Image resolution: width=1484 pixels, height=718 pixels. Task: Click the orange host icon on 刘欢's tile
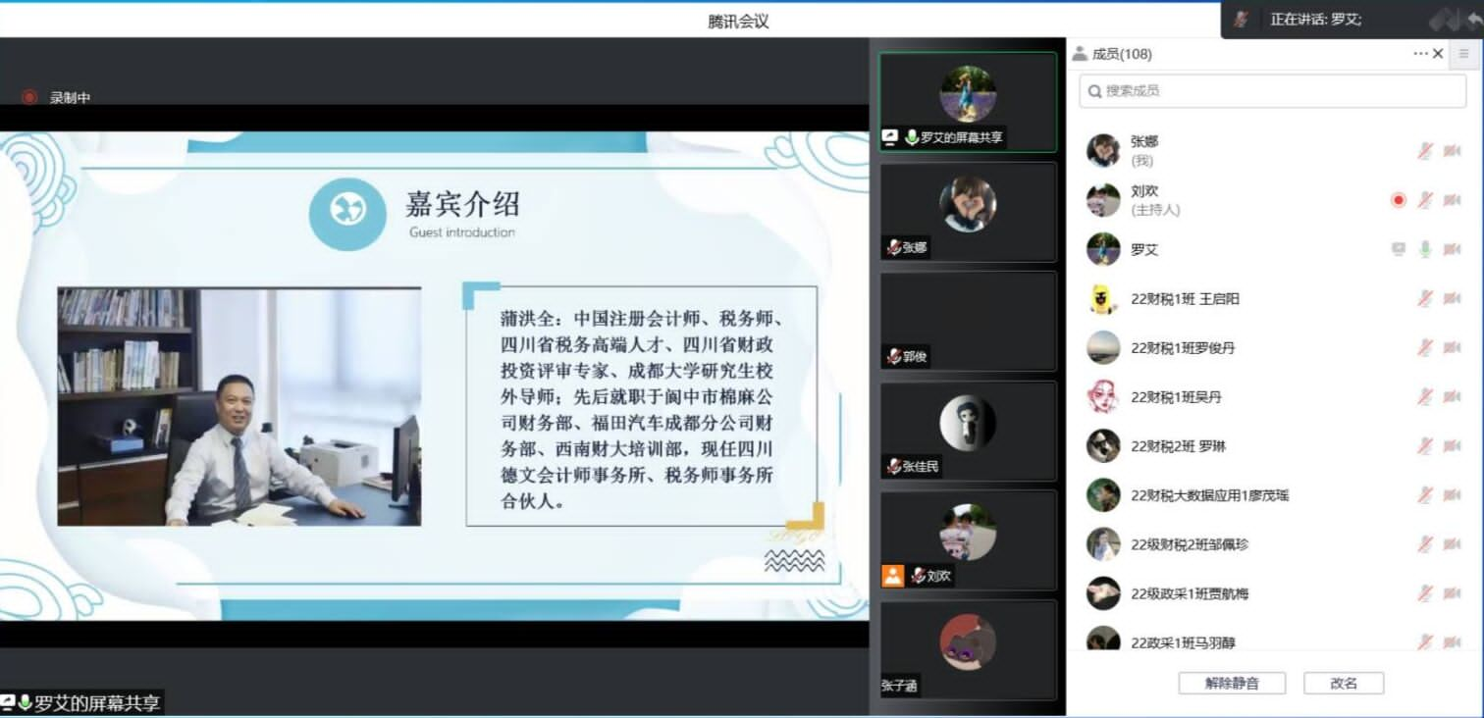point(892,576)
